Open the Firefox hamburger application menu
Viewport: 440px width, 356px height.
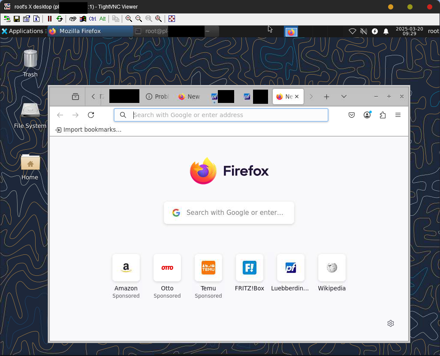click(x=398, y=115)
